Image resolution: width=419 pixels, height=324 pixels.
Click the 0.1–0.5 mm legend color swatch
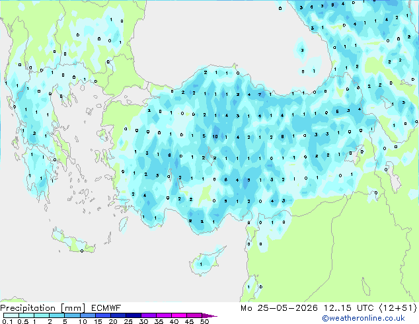11,315
